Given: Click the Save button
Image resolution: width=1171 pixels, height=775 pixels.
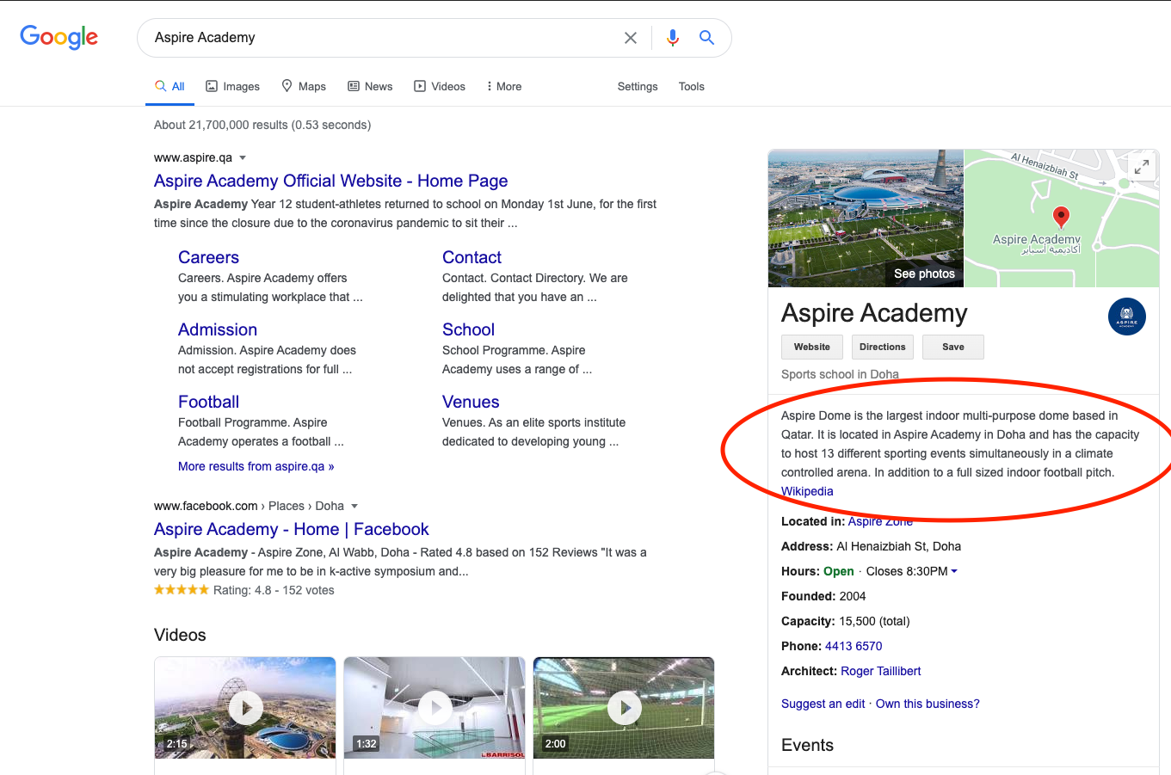Looking at the screenshot, I should 953,347.
